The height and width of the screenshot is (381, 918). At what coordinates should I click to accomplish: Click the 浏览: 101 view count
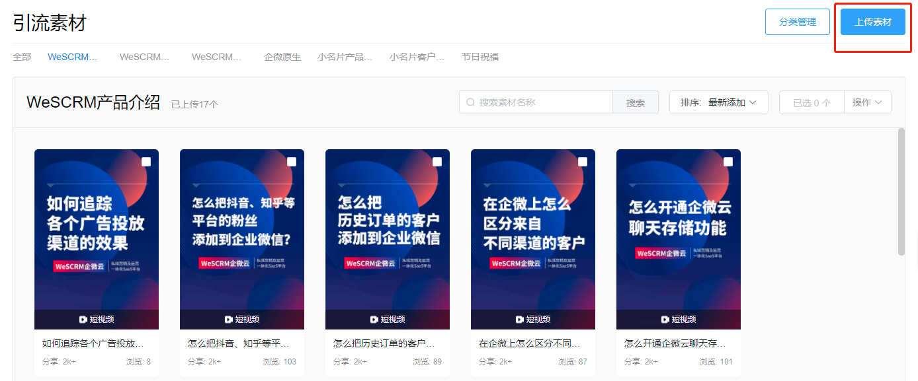click(x=716, y=362)
